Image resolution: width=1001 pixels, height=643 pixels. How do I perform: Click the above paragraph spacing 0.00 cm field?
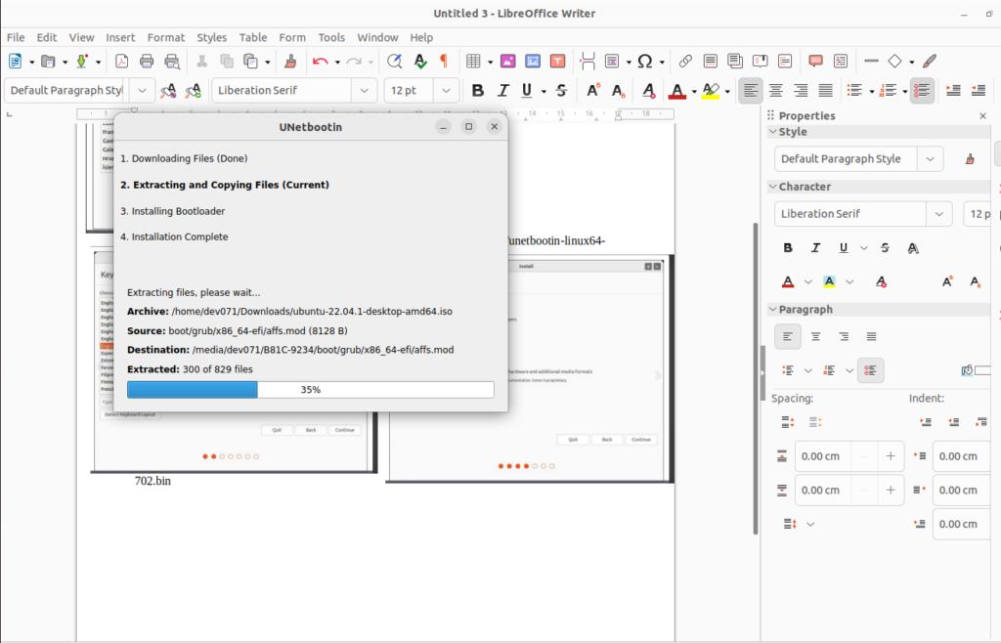pyautogui.click(x=822, y=456)
